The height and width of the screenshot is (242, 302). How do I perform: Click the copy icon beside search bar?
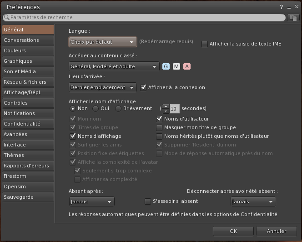click(293, 17)
